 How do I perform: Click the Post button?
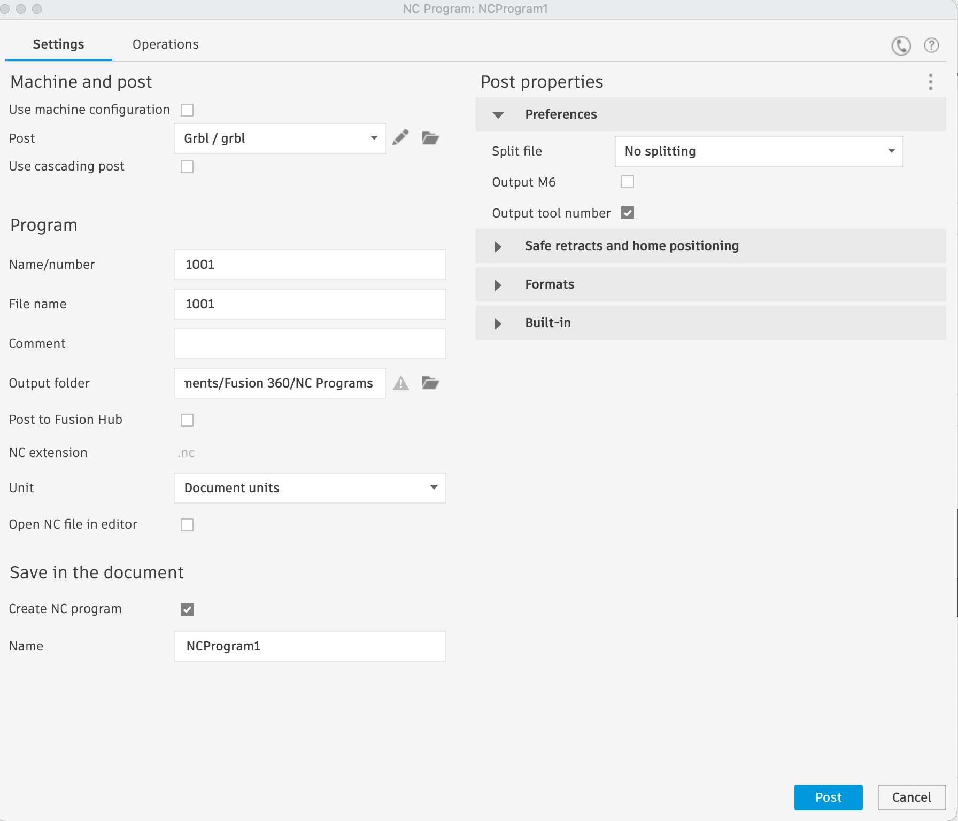(x=828, y=797)
